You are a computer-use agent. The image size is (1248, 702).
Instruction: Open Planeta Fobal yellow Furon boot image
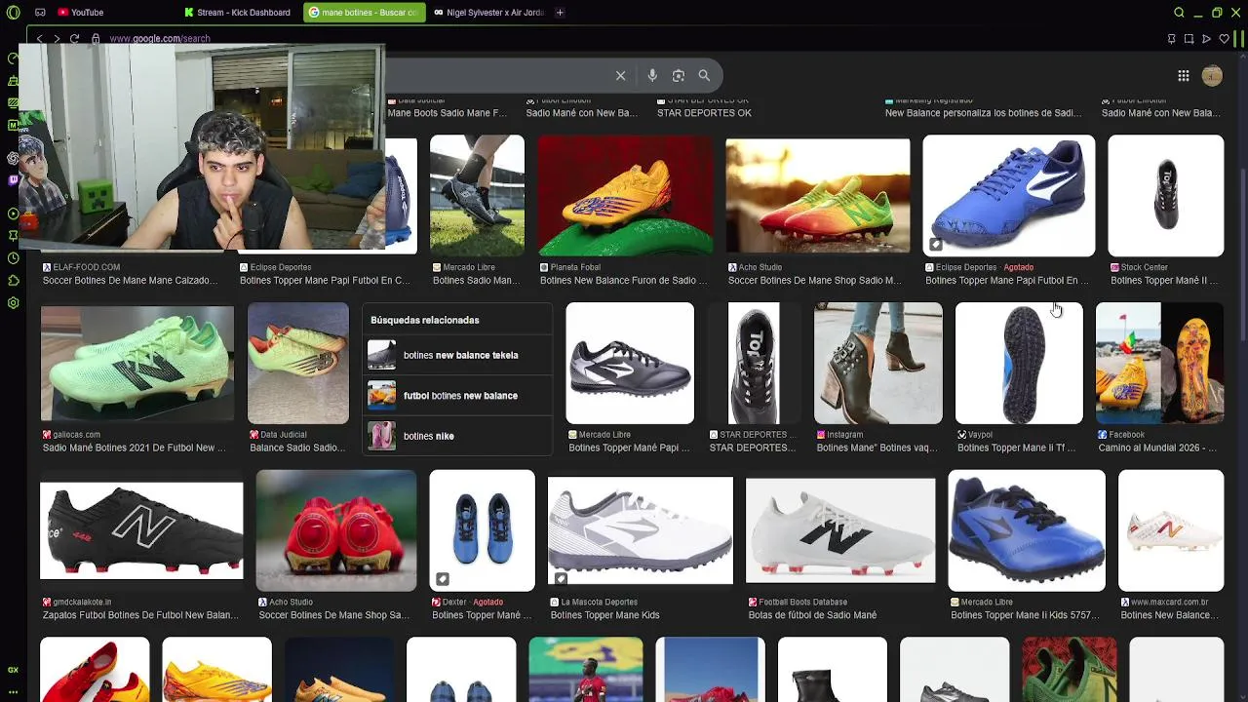pos(625,196)
